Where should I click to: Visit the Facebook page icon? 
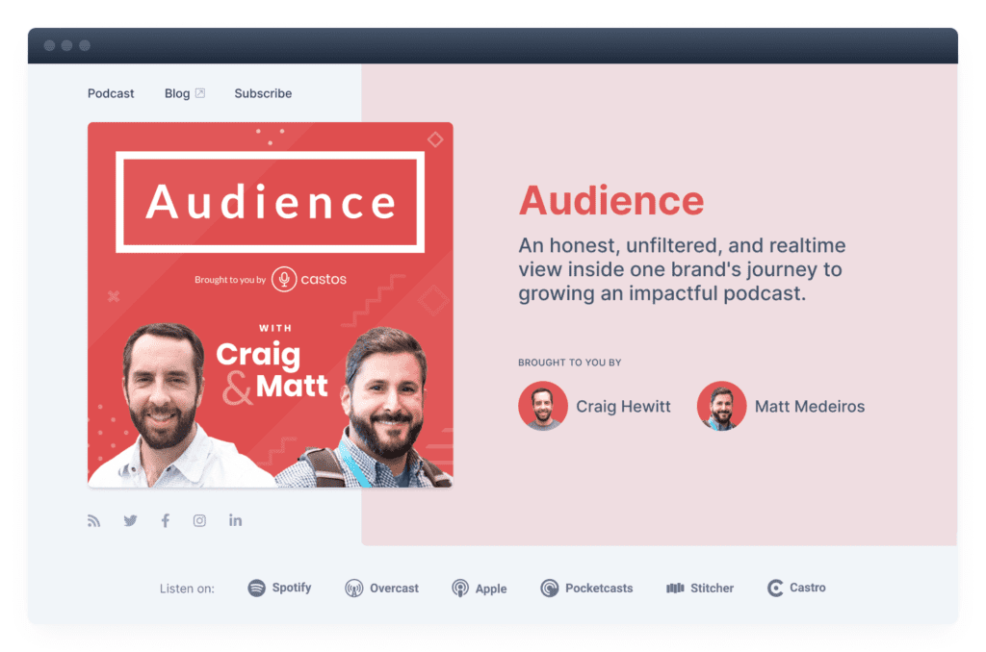pyautogui.click(x=166, y=521)
